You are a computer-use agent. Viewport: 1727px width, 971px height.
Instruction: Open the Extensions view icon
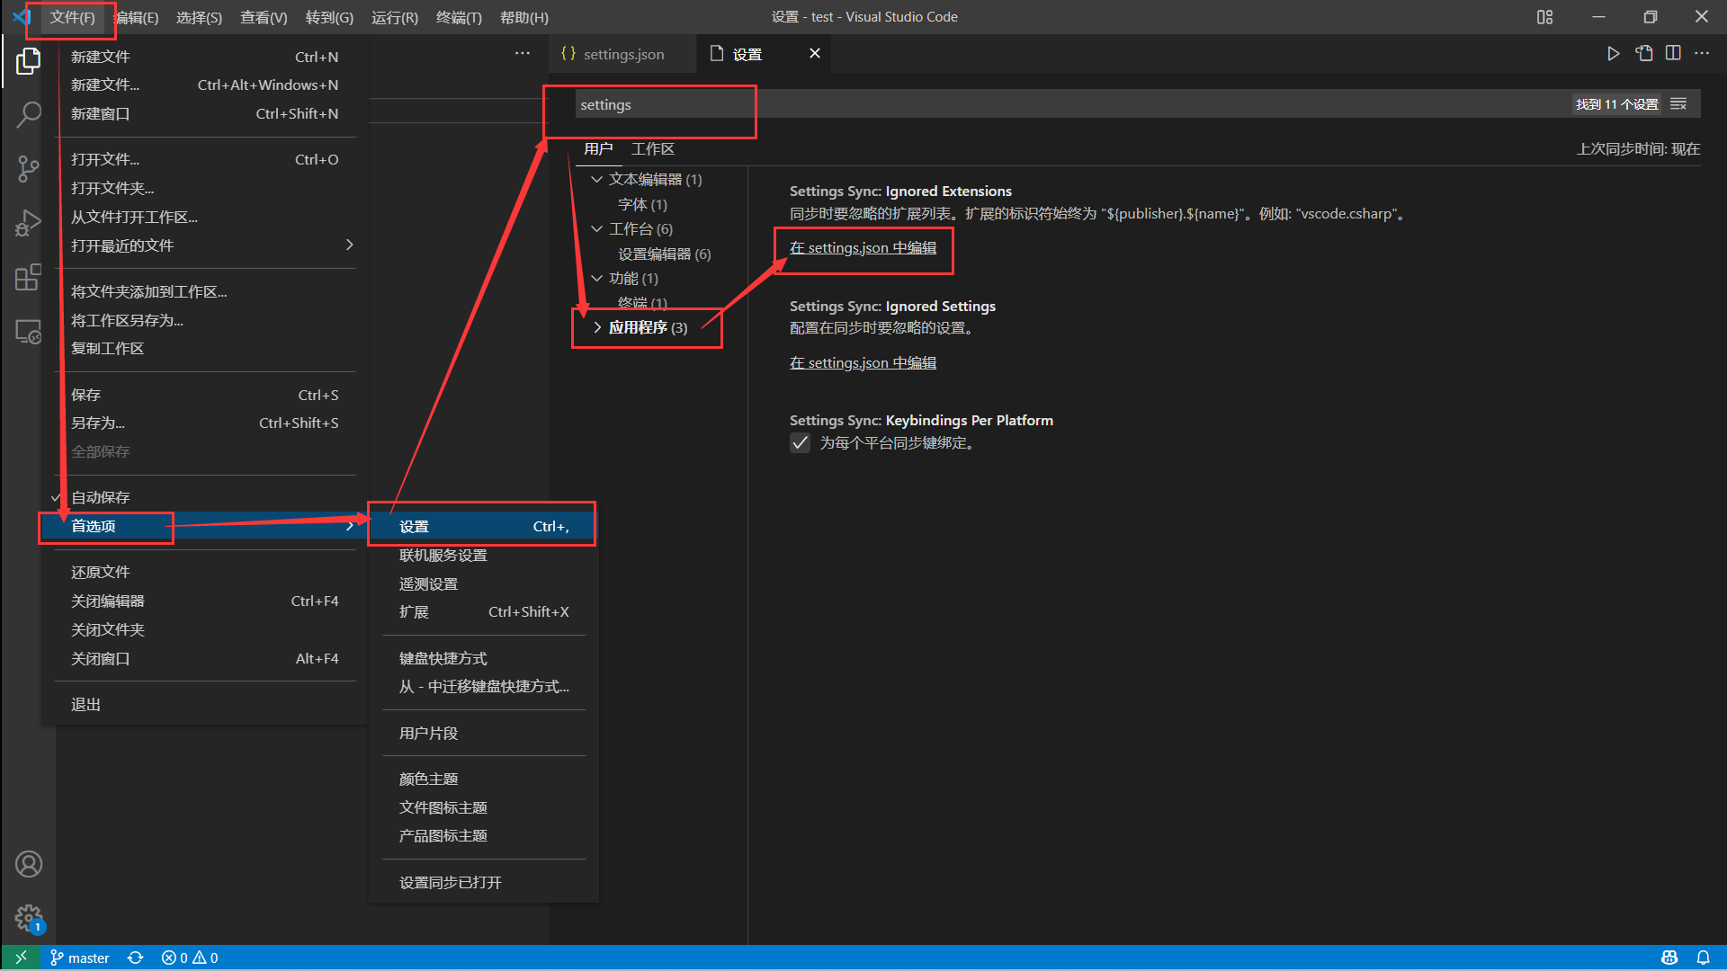click(28, 277)
